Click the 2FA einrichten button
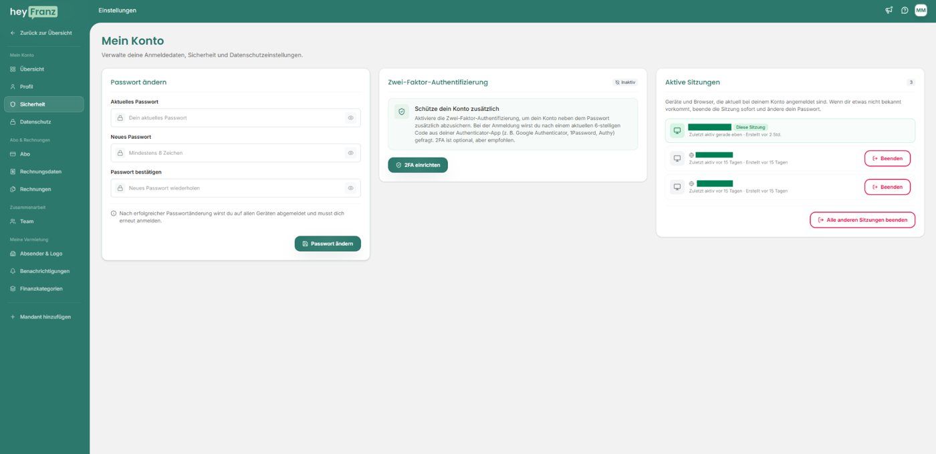The image size is (936, 454). (418, 165)
